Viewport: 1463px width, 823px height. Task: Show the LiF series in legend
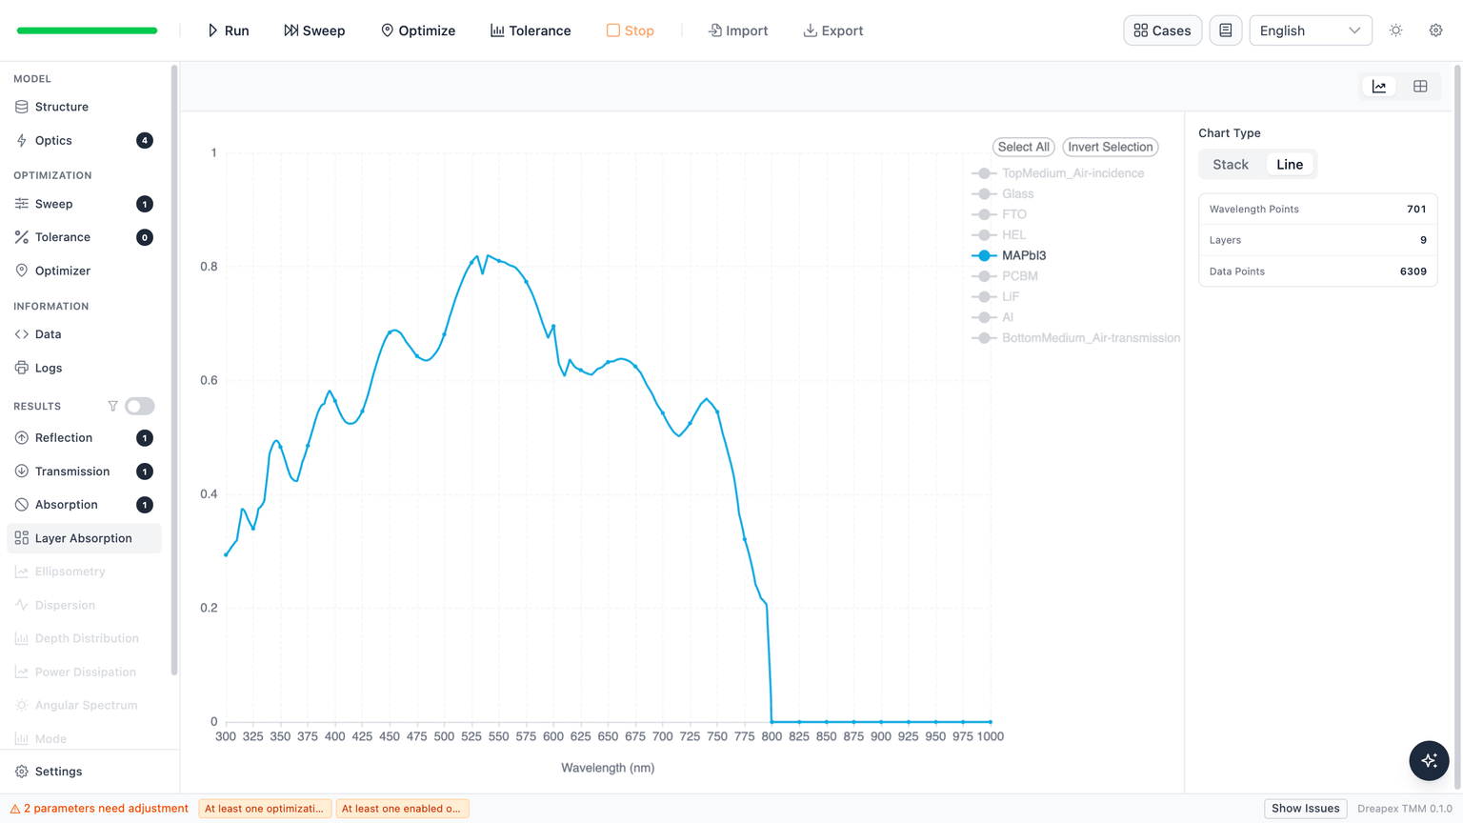[995, 296]
